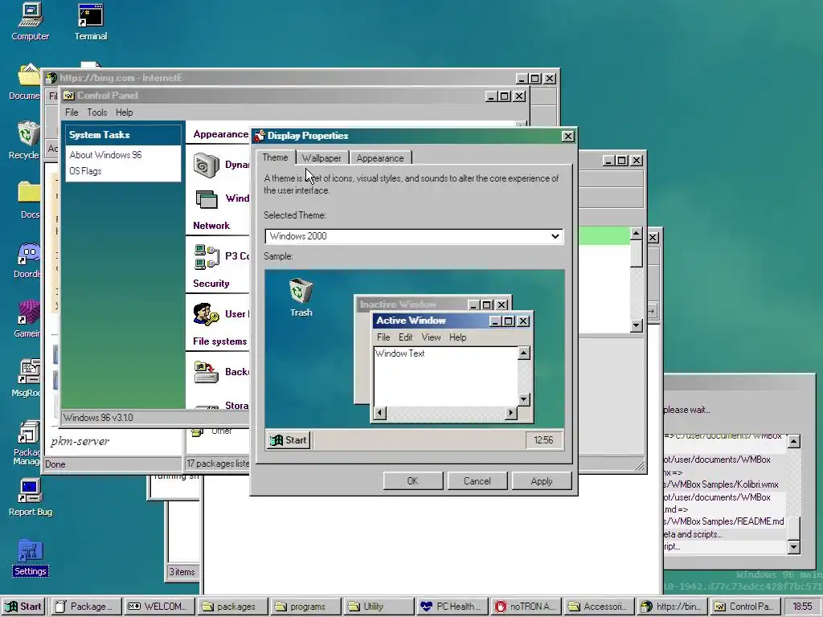Click the Security section heading in Control Panel

click(x=211, y=284)
